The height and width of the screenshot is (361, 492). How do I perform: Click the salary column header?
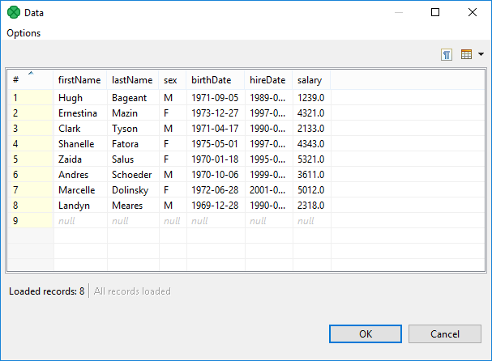311,80
